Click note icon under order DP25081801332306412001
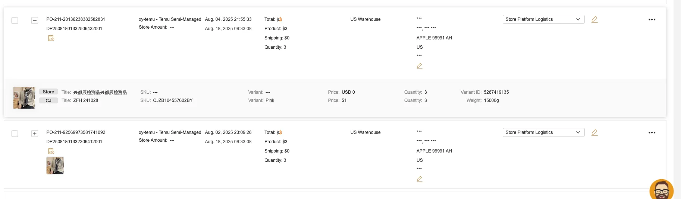 (51, 151)
